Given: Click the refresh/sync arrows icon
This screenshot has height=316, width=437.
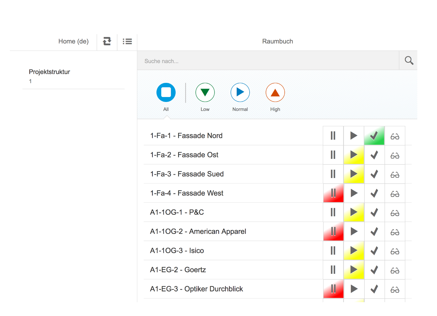Looking at the screenshot, I should click(107, 41).
